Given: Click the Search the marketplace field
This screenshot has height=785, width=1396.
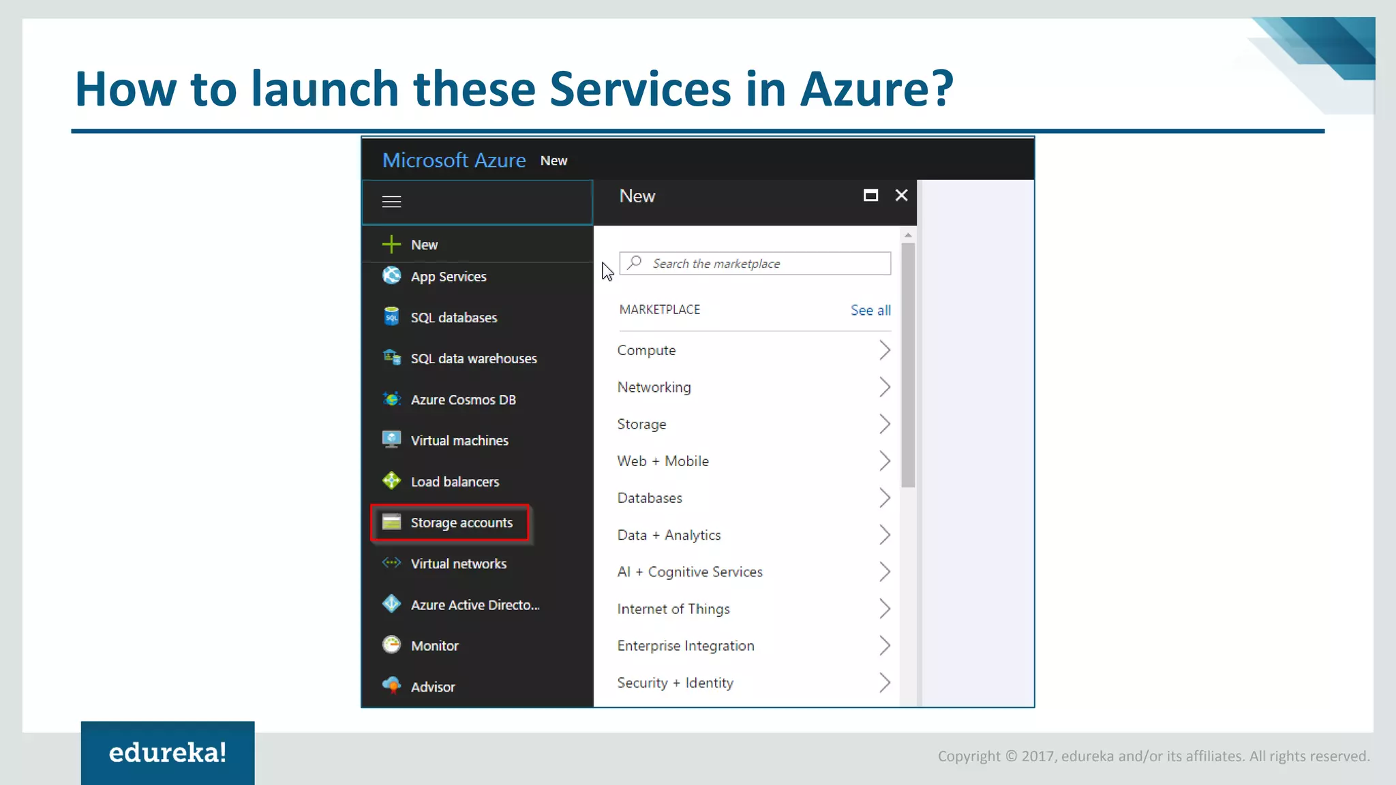Looking at the screenshot, I should click(x=755, y=264).
